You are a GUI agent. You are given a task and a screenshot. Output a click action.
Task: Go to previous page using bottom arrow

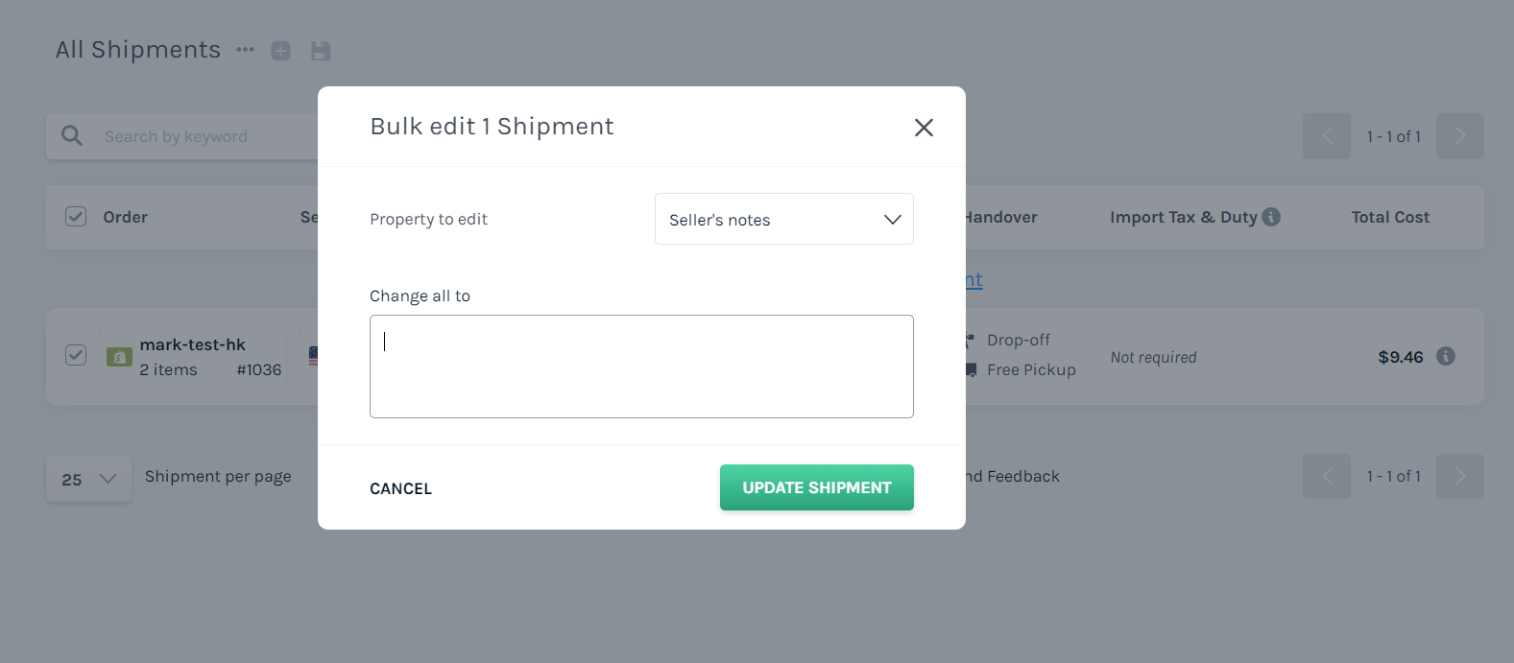[1327, 476]
